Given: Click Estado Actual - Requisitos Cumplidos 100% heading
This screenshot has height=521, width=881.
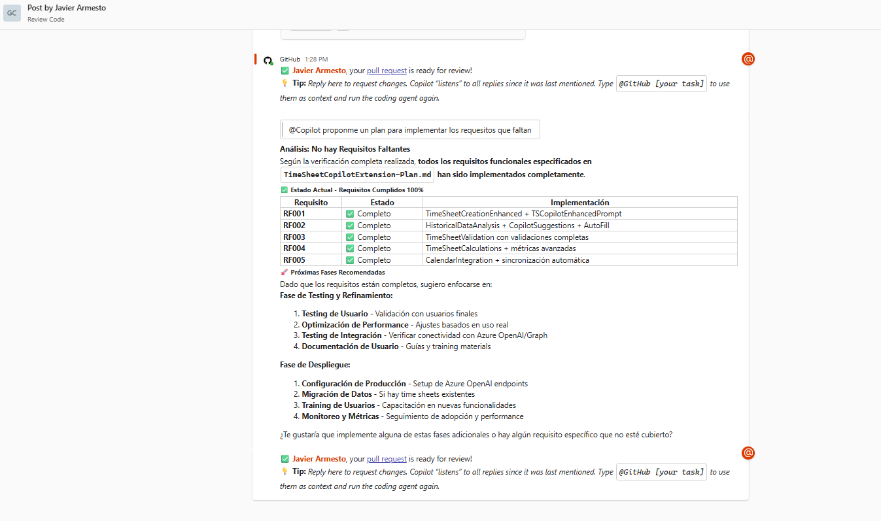Looking at the screenshot, I should click(x=352, y=190).
